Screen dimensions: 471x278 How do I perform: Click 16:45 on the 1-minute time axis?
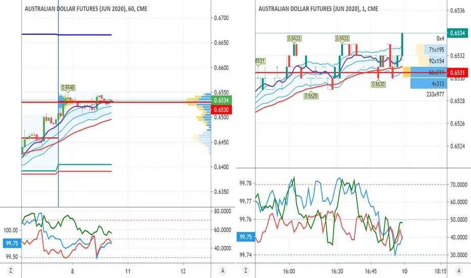click(x=371, y=271)
